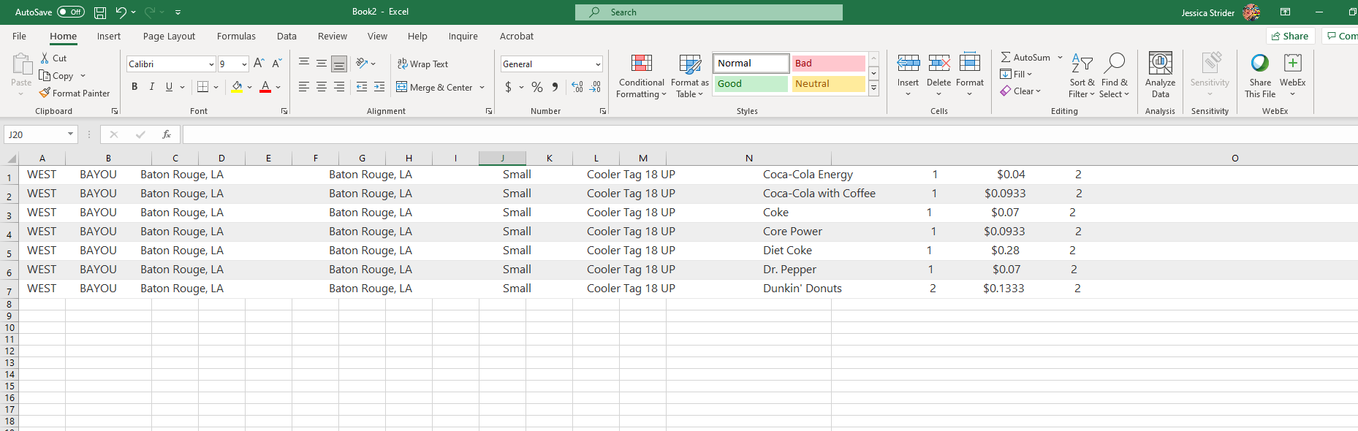1358x431 pixels.
Task: Apply the Normal cell style
Action: (x=751, y=64)
